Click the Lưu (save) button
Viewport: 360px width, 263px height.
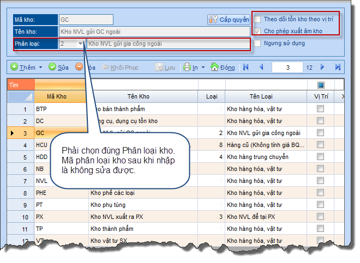point(165,68)
